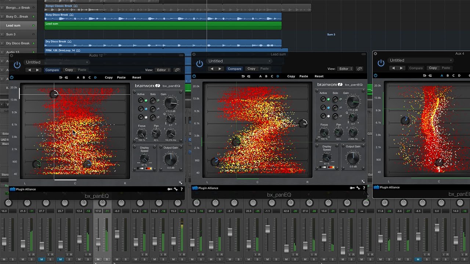470x264 pixels.
Task: Click Reset in the Lead sum bx_panEQ toolbar
Action: coord(319,76)
